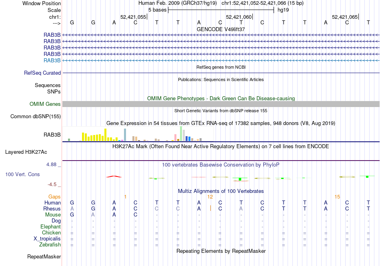Click the Zebrafish species label
This screenshot has height=266, width=380.
[50, 245]
